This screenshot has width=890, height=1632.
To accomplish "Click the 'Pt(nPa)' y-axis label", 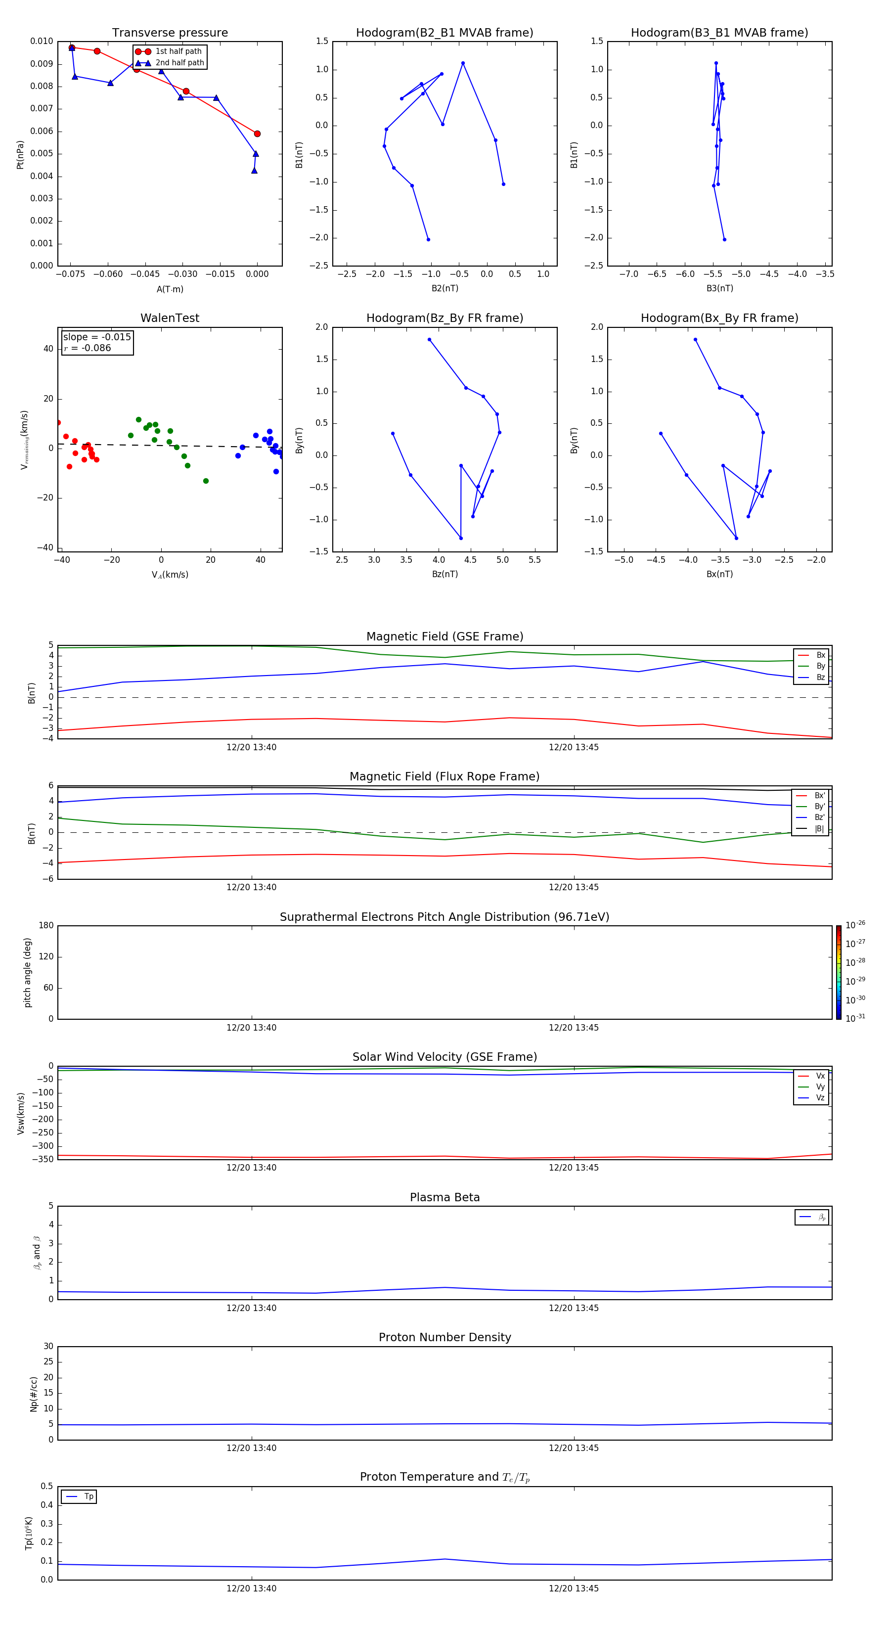I will (20, 154).
